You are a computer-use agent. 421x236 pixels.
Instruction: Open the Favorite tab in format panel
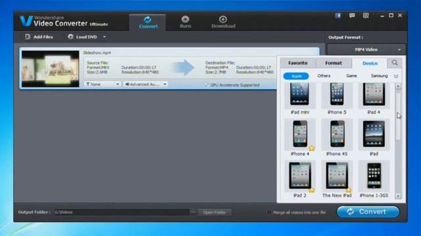click(298, 63)
